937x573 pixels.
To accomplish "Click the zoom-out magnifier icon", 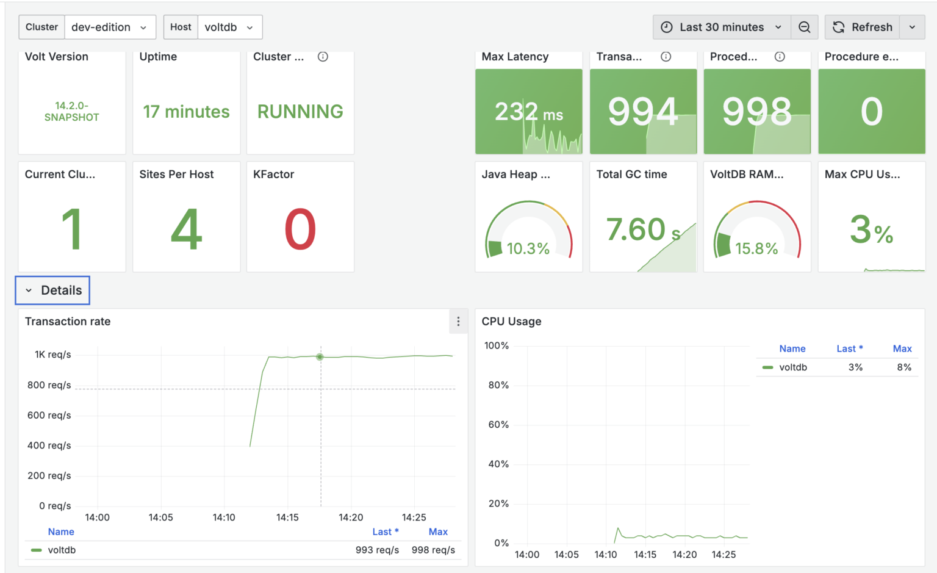I will click(805, 27).
